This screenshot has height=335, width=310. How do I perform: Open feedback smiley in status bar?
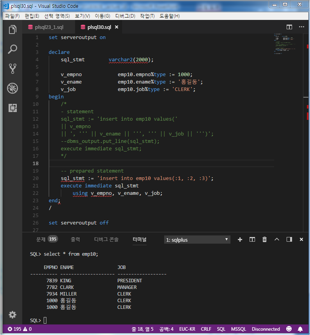click(289, 329)
